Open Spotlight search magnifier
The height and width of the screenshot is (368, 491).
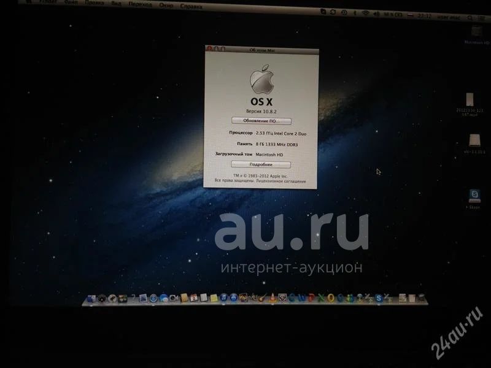click(x=470, y=18)
